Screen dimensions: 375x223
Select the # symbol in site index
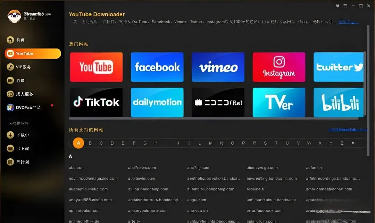click(x=353, y=143)
